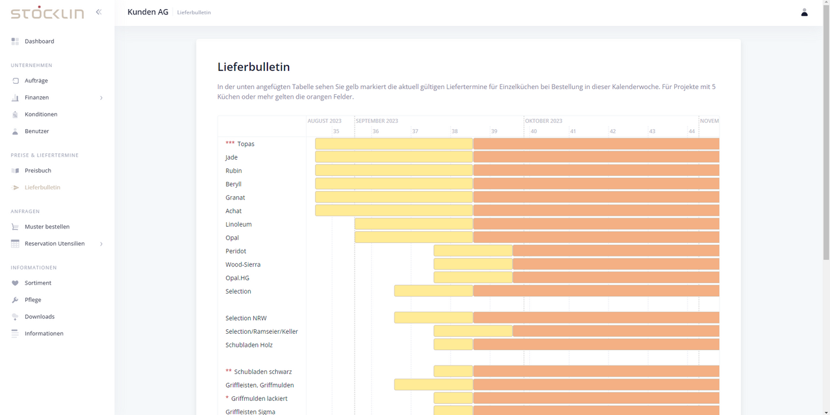Viewport: 830px width, 415px height.
Task: Open Informationen page
Action: (x=44, y=334)
